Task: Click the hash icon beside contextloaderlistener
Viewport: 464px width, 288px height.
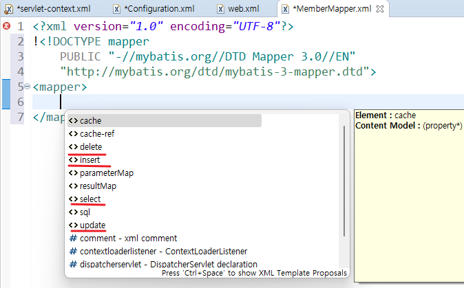Action: (73, 251)
